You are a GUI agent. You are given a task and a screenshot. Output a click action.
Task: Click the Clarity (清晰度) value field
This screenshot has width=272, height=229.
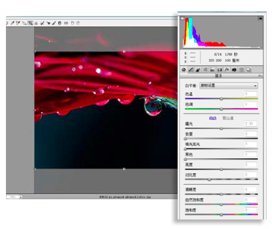coord(251,189)
